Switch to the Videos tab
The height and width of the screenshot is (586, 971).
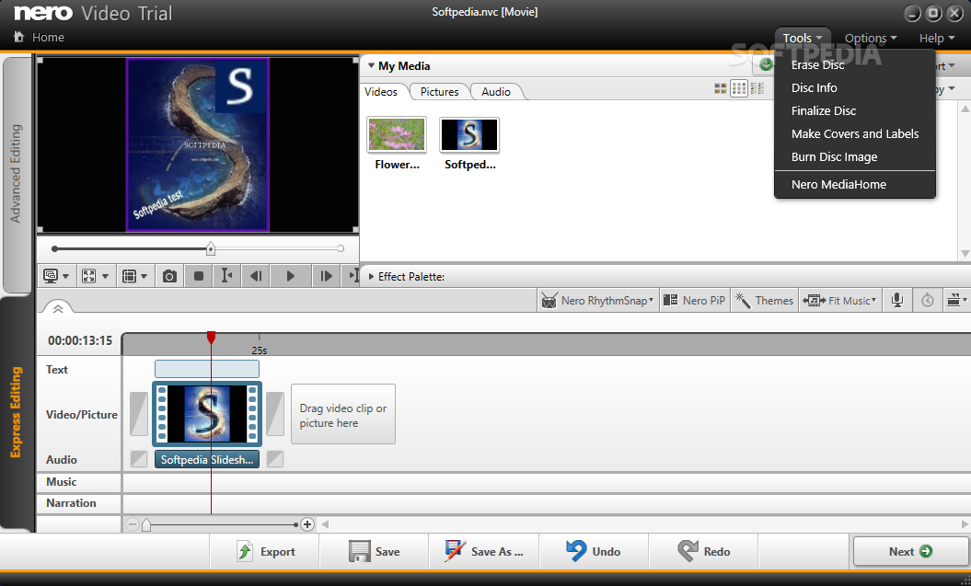[381, 92]
